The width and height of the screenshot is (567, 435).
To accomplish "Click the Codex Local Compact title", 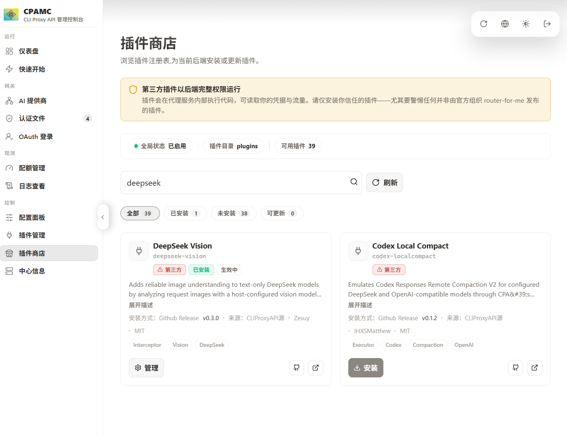I will [410, 246].
